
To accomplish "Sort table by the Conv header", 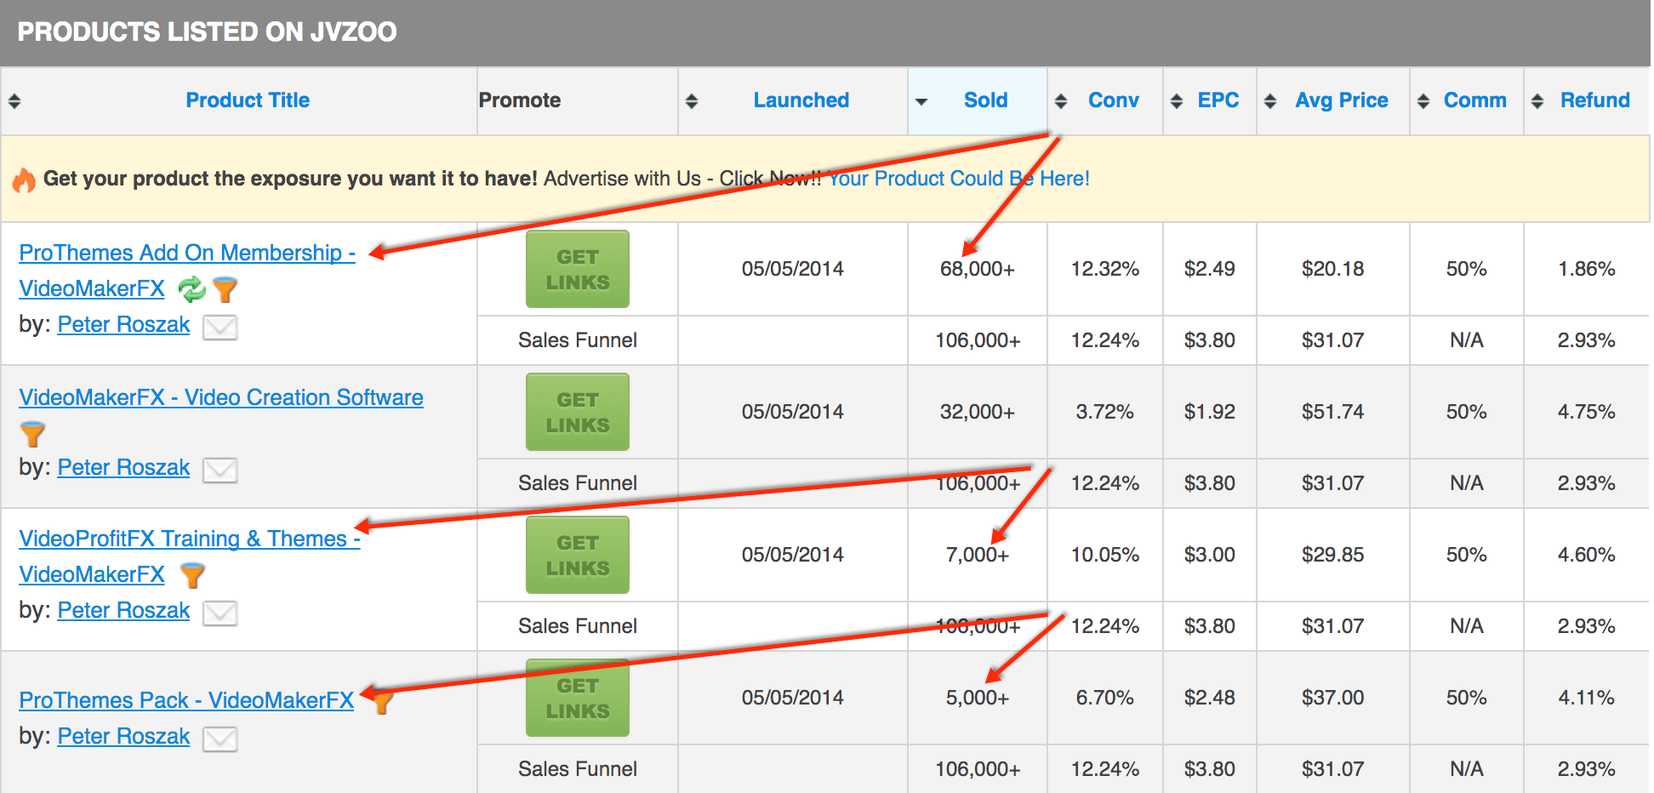I will point(1113,100).
